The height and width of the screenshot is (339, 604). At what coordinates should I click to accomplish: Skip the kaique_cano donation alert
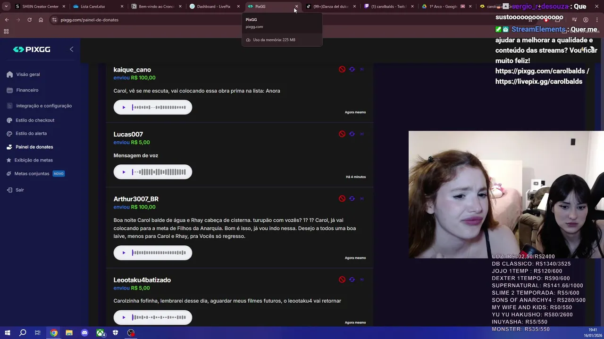click(x=362, y=69)
